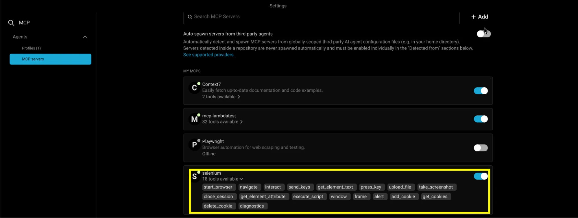Click 'Easily fetch up-to-date documentation' description
The height and width of the screenshot is (218, 578).
point(262,90)
